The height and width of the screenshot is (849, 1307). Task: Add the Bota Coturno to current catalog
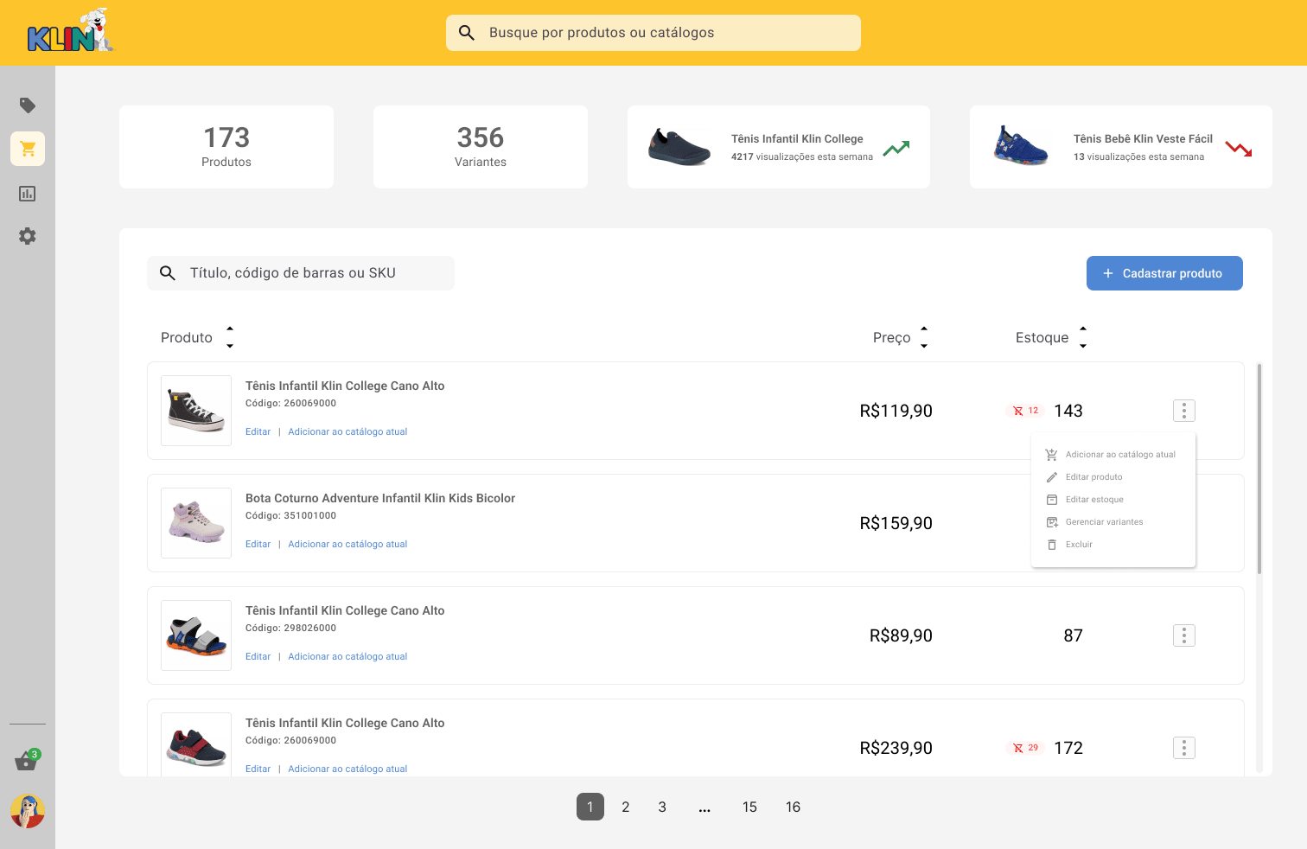pyautogui.click(x=347, y=544)
